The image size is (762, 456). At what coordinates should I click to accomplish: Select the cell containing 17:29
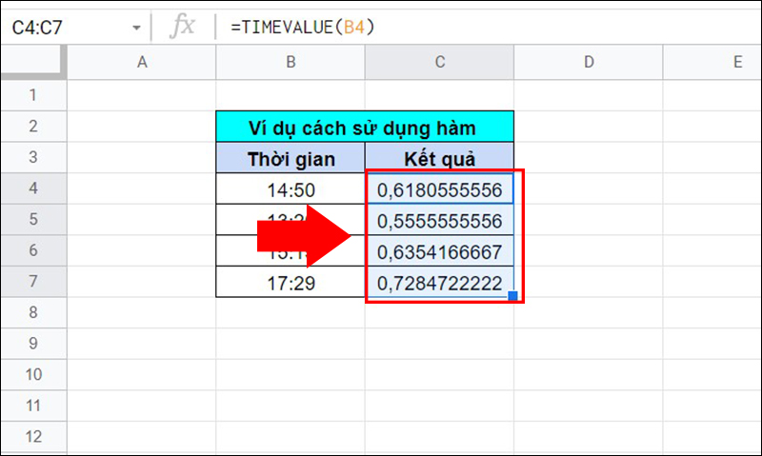[291, 282]
